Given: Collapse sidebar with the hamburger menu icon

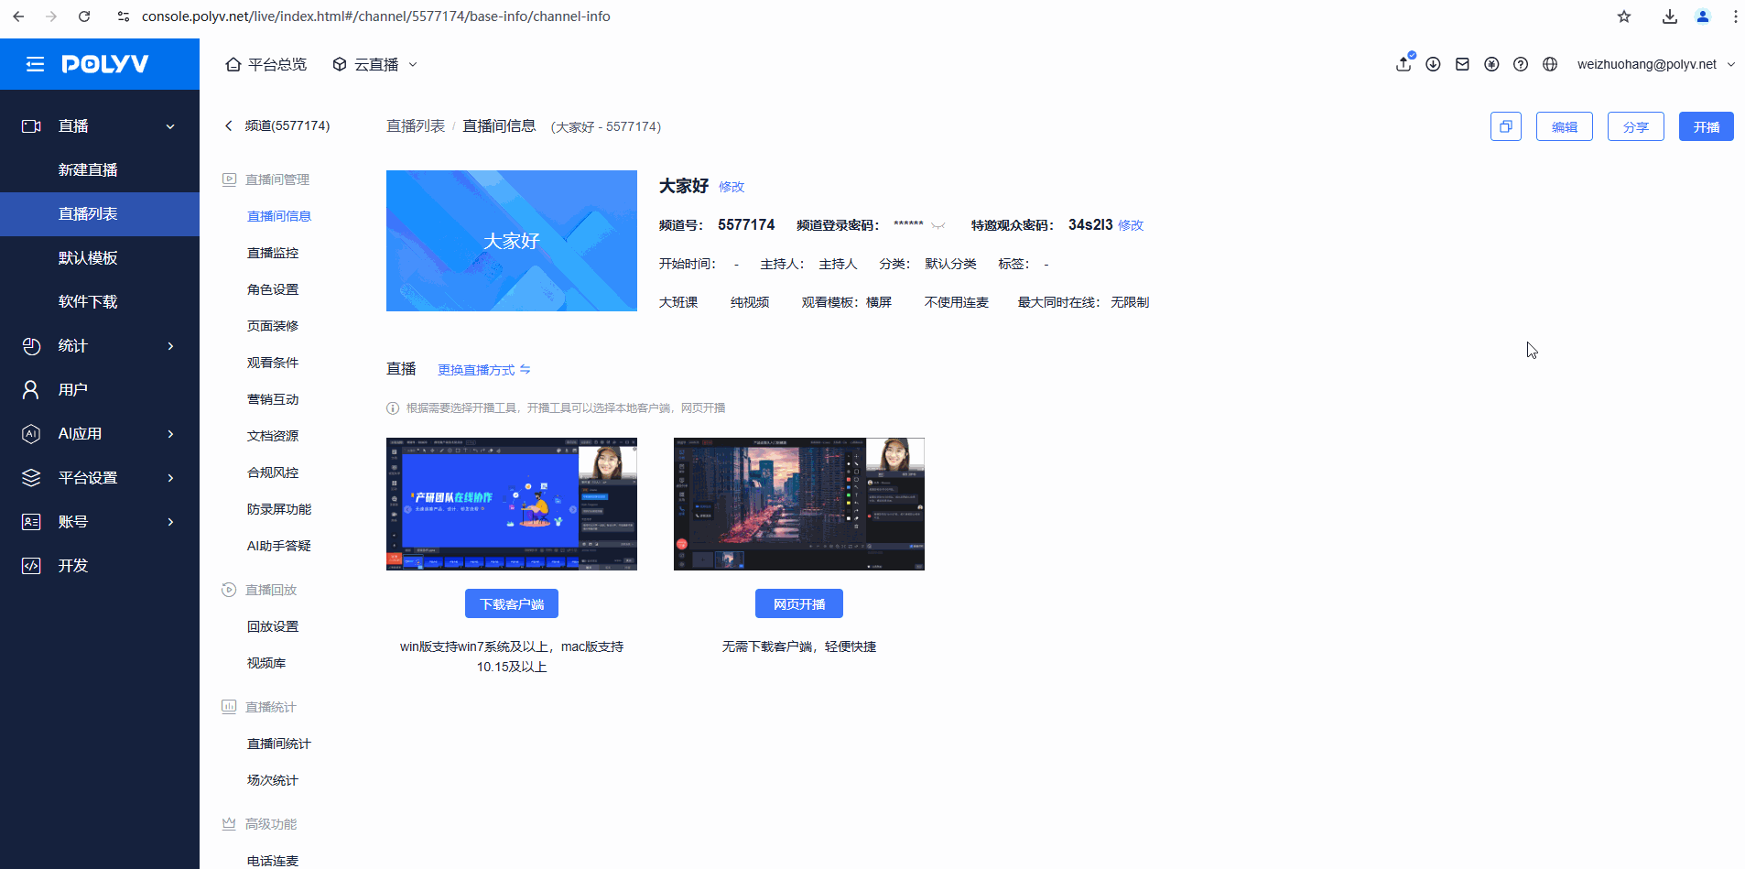Looking at the screenshot, I should [x=35, y=64].
